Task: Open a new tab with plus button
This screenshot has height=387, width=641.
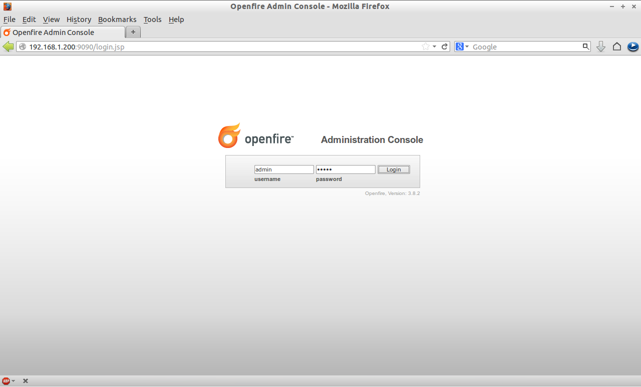Action: click(x=133, y=32)
